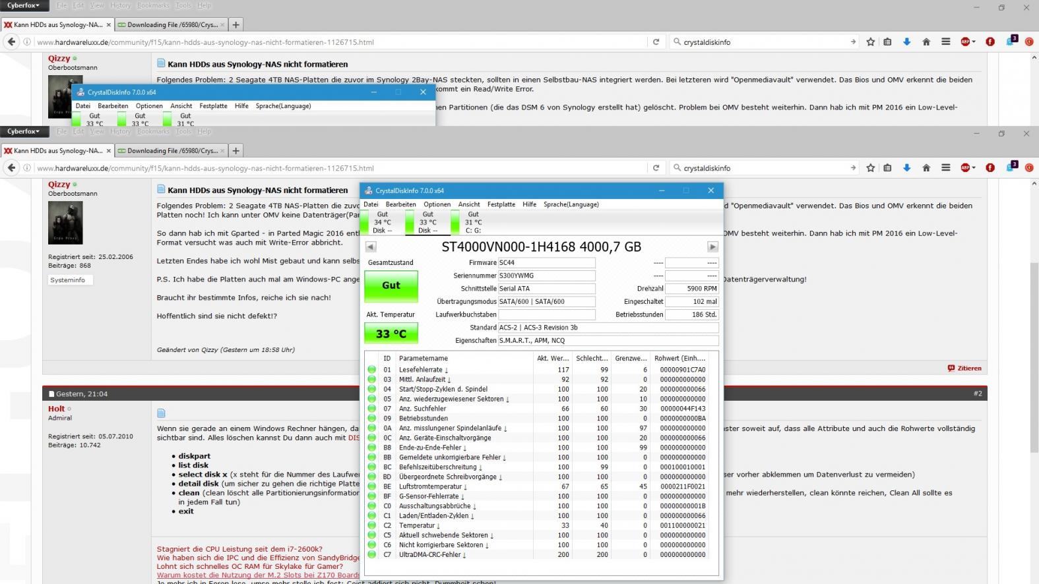Click status circle for Befehlszeitüberschreitung row
The width and height of the screenshot is (1039, 584).
point(372,467)
